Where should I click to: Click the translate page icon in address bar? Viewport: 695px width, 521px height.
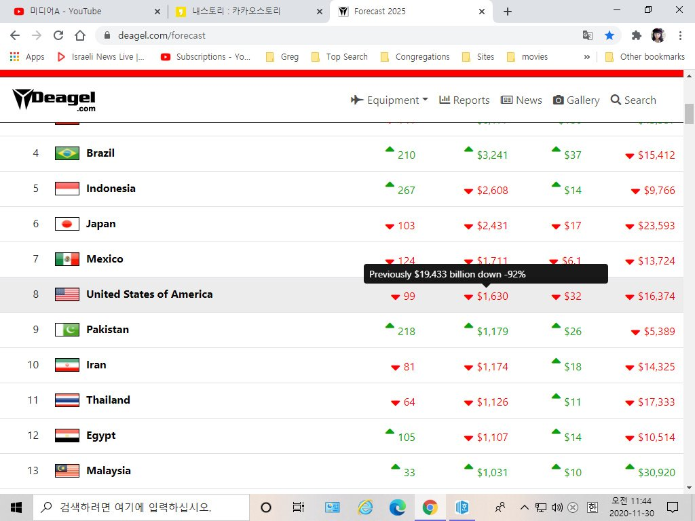(x=588, y=35)
